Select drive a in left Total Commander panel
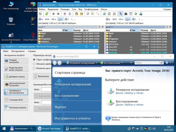This screenshot has width=176, height=132. pyautogui.click(x=41, y=19)
